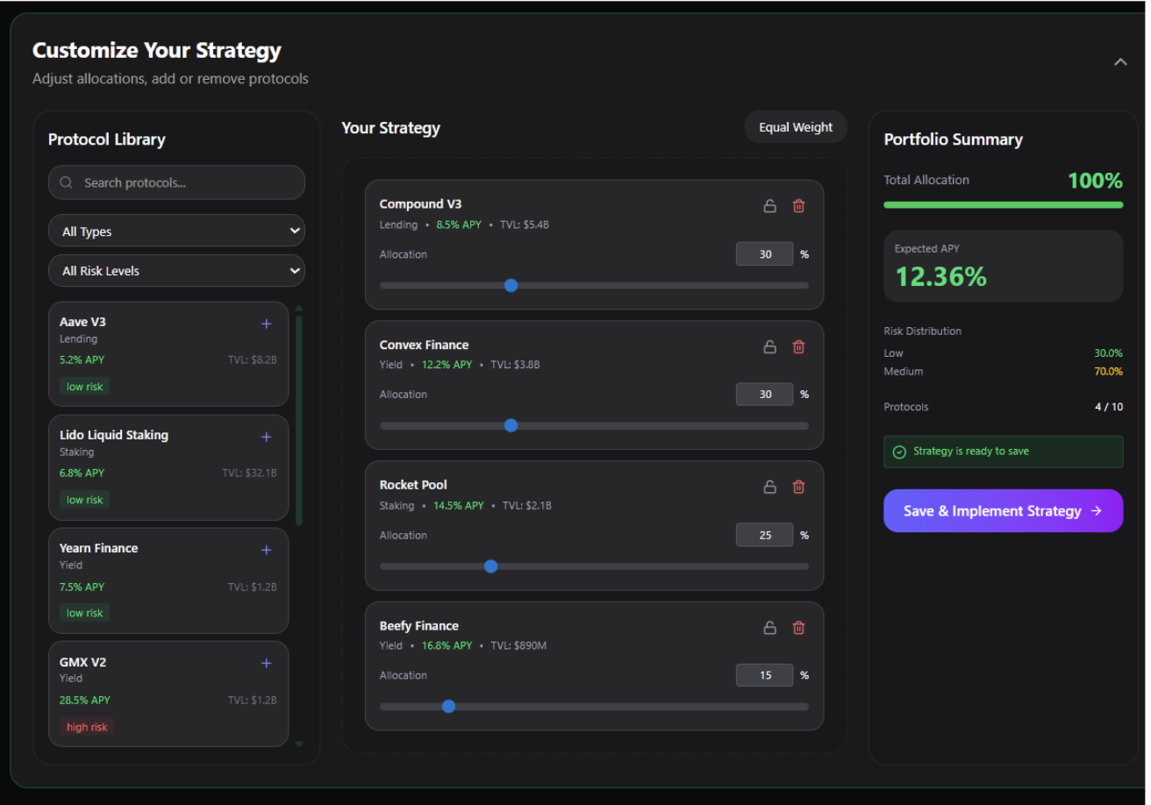Toggle Rocket Pool allocation lock
The height and width of the screenshot is (805, 1151).
click(x=769, y=487)
